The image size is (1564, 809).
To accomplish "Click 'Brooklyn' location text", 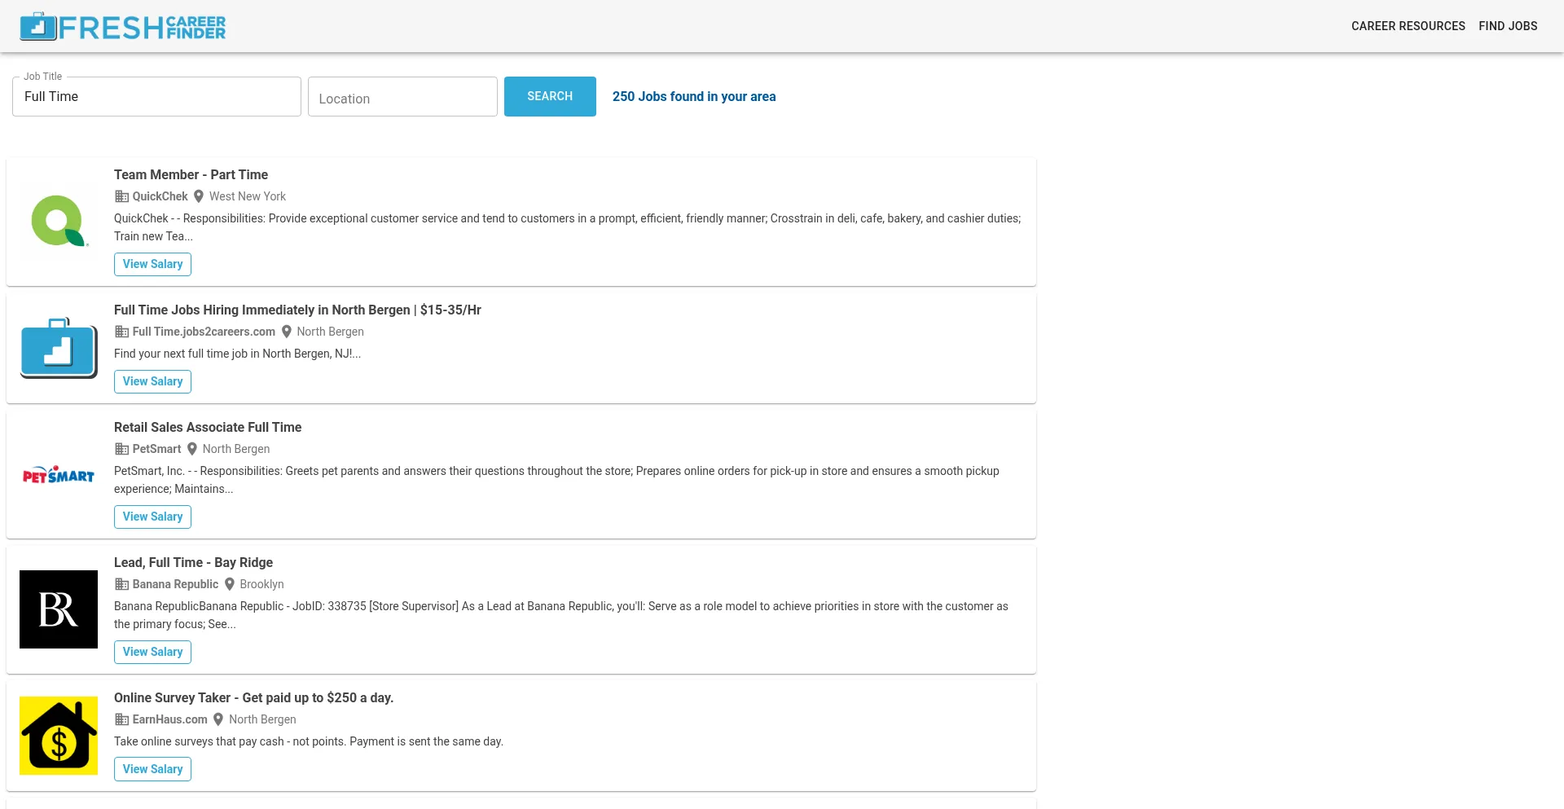I will (x=261, y=584).
